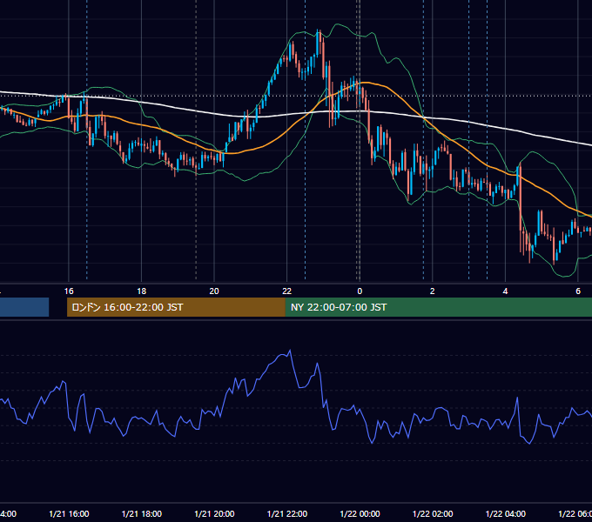Click the 1/22 00:00 date label

pyautogui.click(x=360, y=513)
